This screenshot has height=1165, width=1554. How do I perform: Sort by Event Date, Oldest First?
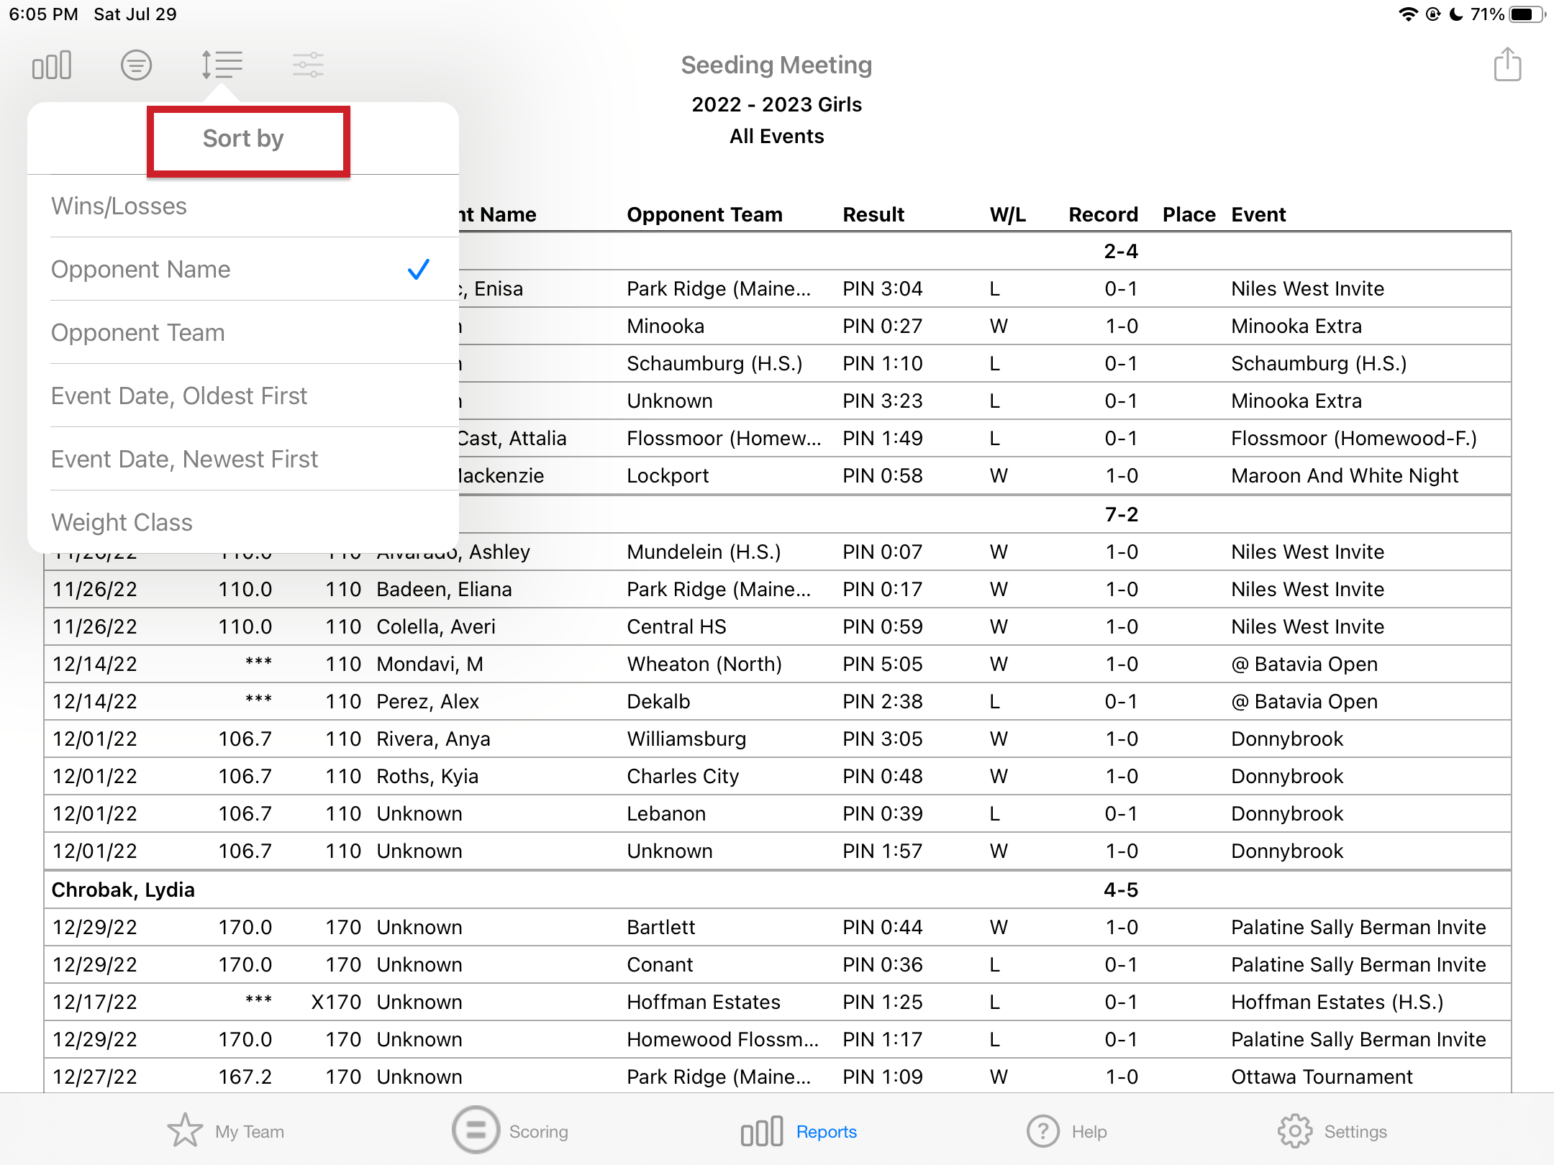click(243, 396)
